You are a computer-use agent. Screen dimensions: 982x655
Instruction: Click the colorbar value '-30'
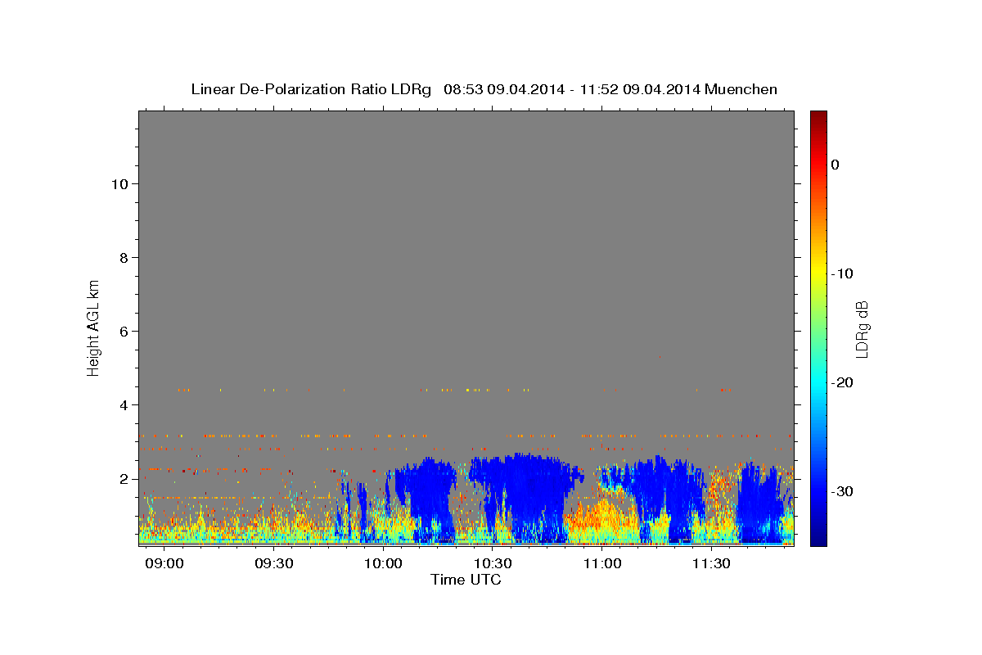click(842, 491)
